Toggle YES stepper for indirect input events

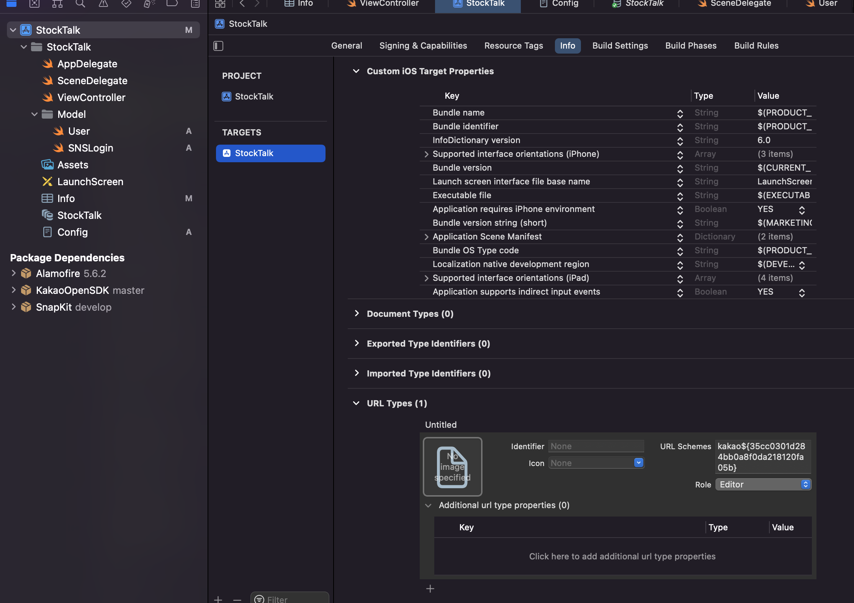tap(802, 292)
